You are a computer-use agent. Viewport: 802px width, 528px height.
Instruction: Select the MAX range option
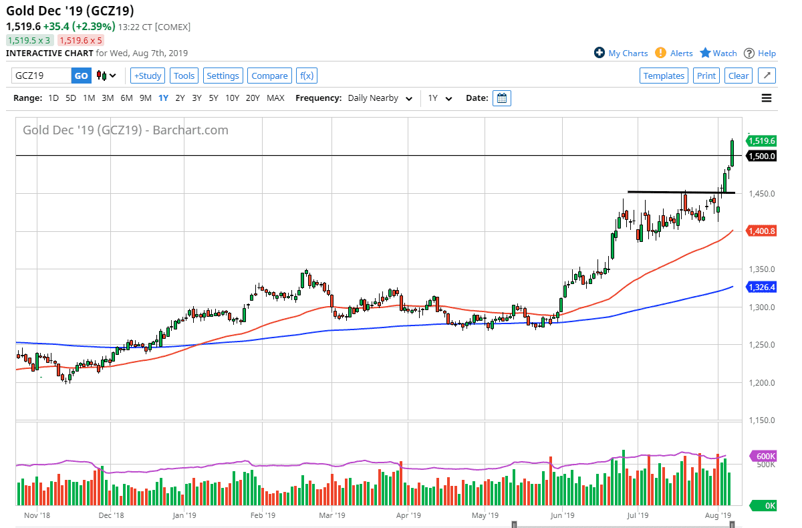(275, 98)
